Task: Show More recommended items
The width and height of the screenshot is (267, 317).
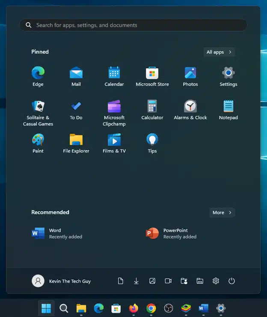Action: pos(222,212)
